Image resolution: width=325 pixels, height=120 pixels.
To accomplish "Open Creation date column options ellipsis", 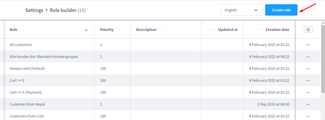I will click(x=261, y=30).
